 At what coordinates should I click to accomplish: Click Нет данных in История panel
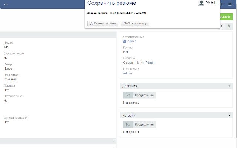click(131, 132)
